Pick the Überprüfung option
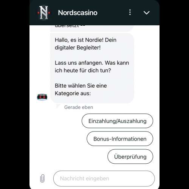Image resolution: width=189 pixels, height=189 pixels. click(x=130, y=156)
